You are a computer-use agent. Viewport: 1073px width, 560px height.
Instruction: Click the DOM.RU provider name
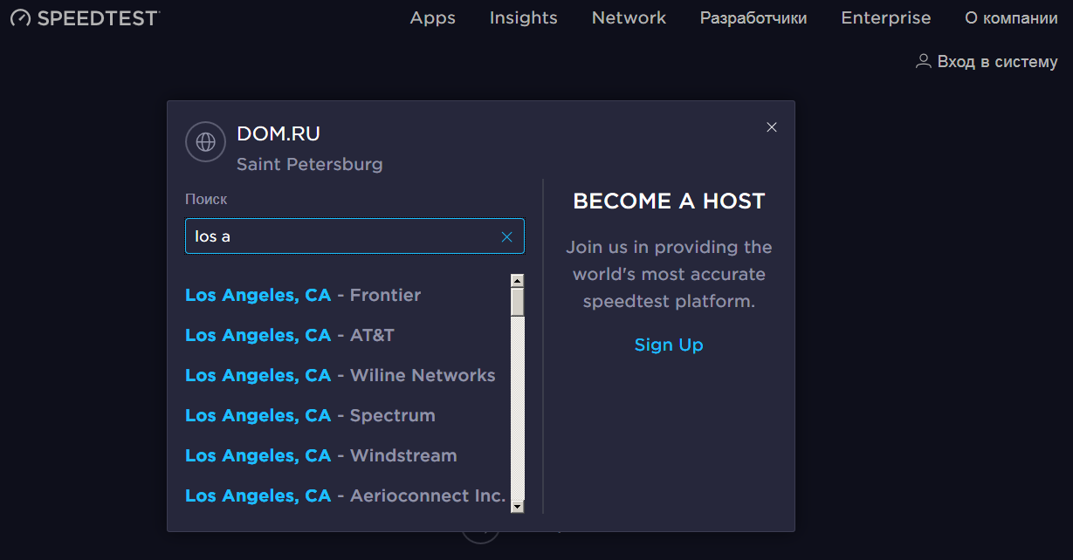pyautogui.click(x=279, y=133)
